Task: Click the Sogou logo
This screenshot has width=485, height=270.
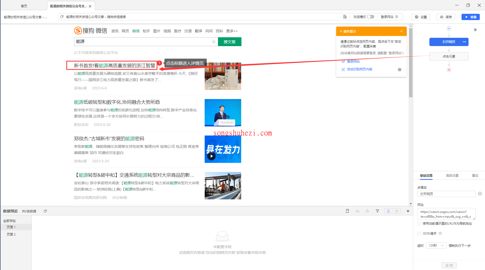Action: click(x=91, y=30)
